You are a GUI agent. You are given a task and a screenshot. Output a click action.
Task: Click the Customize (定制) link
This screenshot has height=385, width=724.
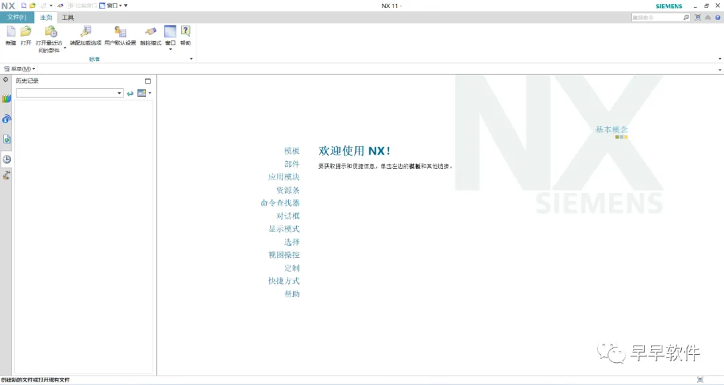coord(292,268)
